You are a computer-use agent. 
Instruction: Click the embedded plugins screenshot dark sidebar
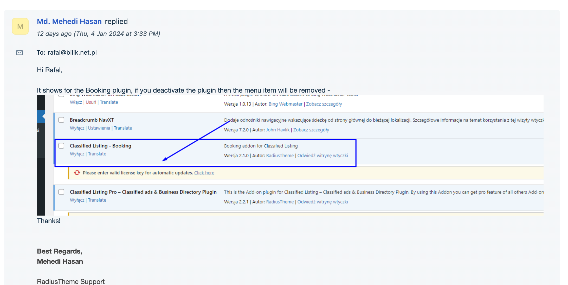coord(41,155)
